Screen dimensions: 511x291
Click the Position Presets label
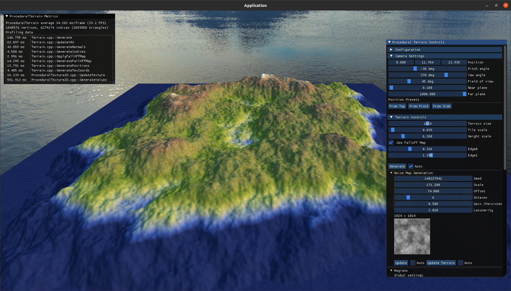pos(404,100)
